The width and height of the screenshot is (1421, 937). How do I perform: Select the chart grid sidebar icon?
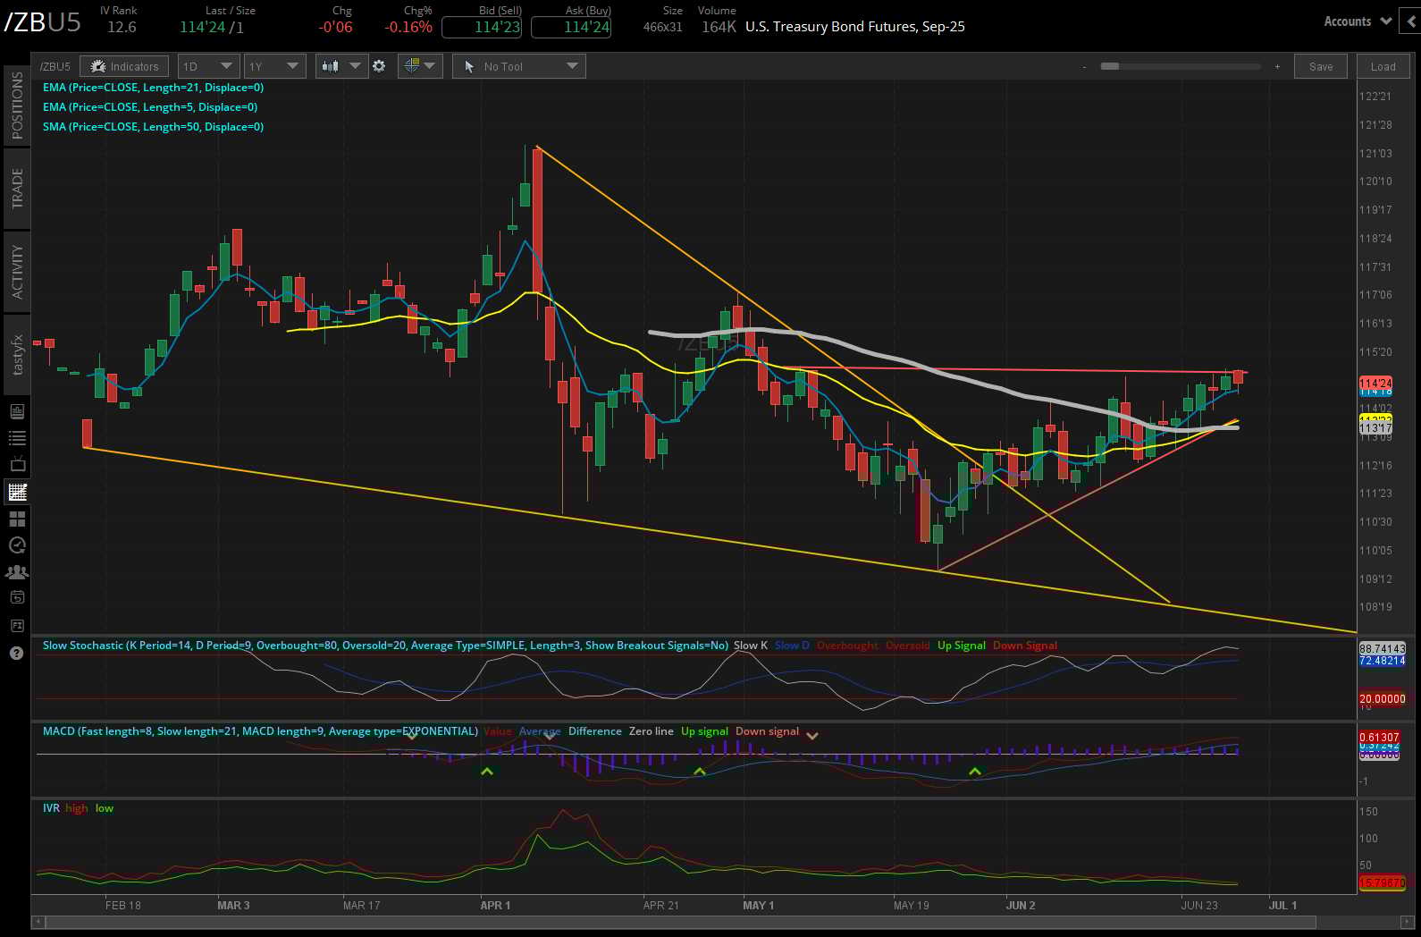click(x=17, y=492)
